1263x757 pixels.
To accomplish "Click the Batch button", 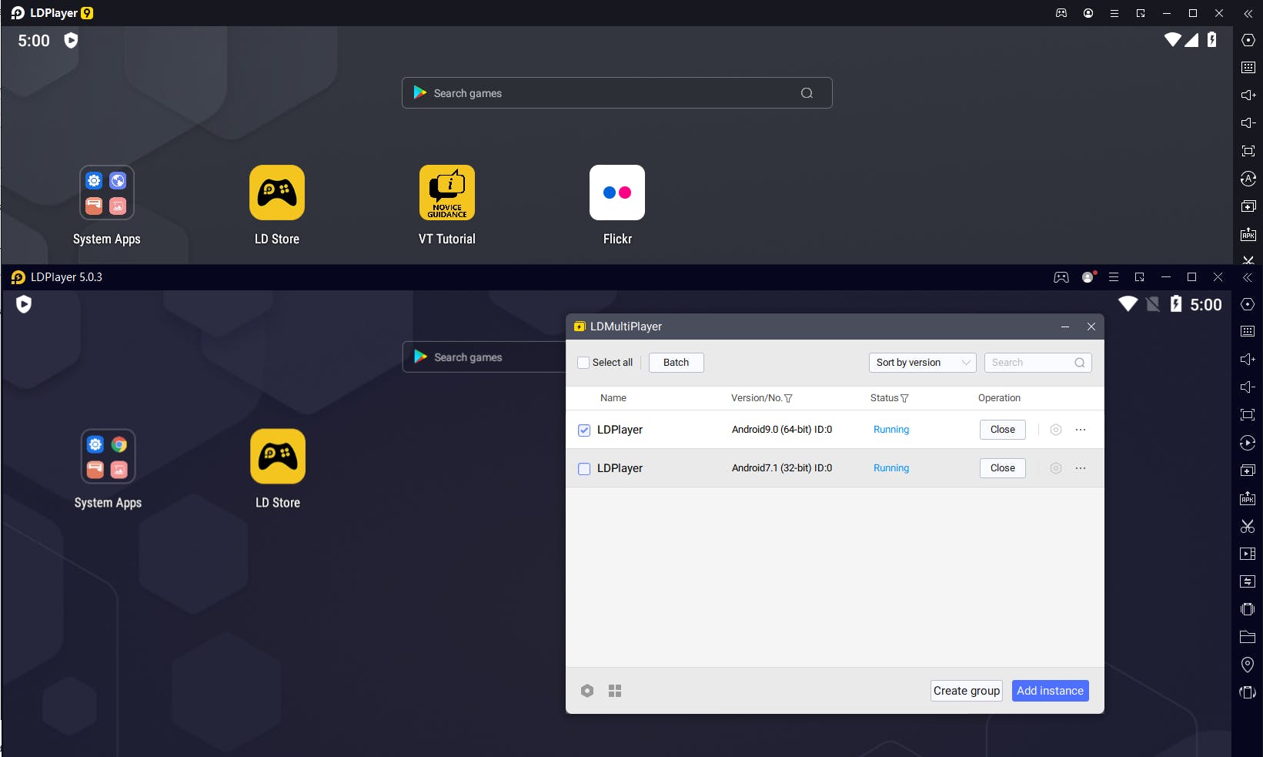I will [x=677, y=363].
